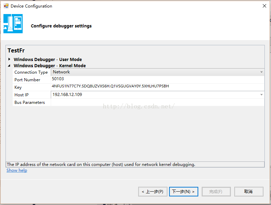Click the Windows Debugger - User Mode title
Image resolution: width=271 pixels, height=205 pixels.
pyautogui.click(x=48, y=59)
